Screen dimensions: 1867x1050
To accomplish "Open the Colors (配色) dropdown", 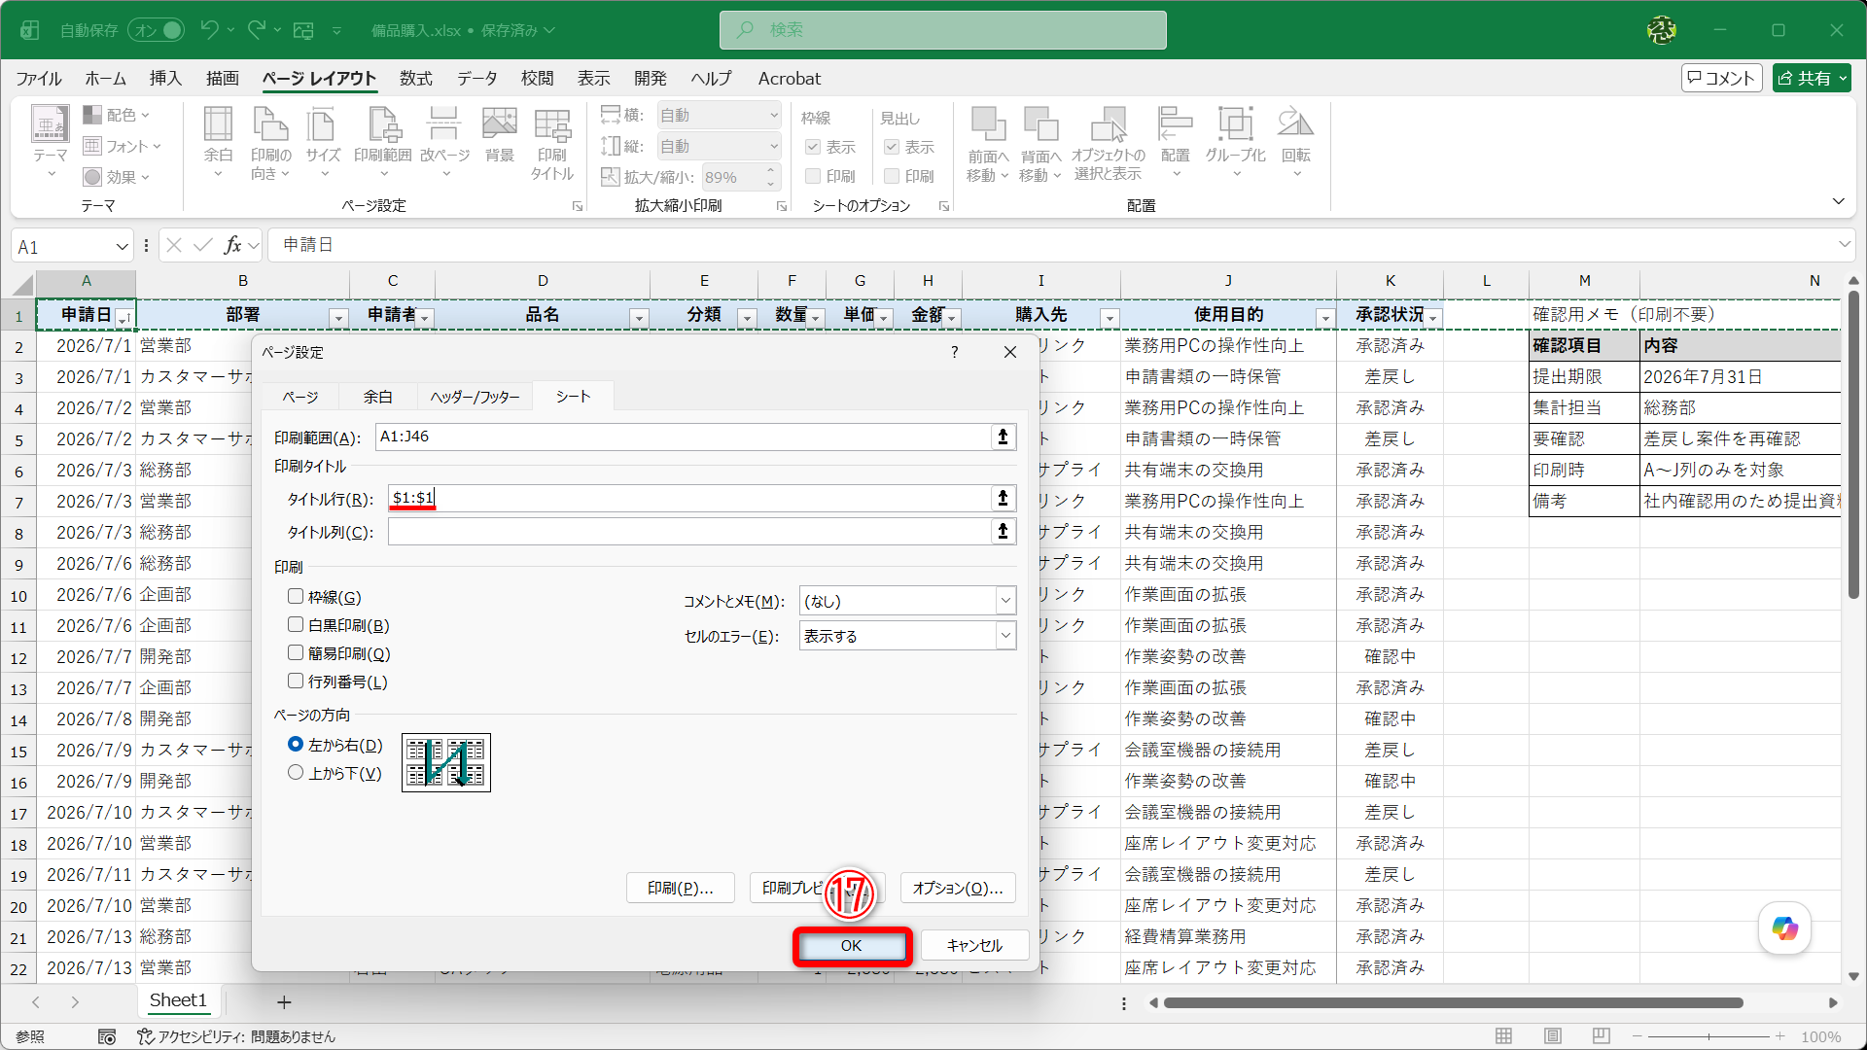I will point(116,115).
